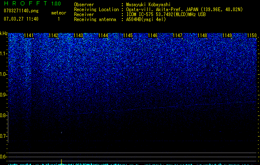Screen dimensions: 260x165
Task: Select the filename 0703271140.png
Action: click(x=21, y=11)
